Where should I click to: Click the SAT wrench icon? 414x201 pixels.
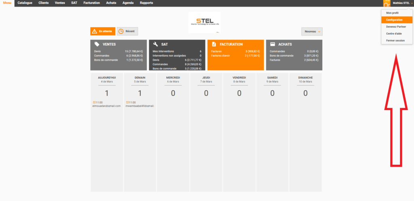point(155,44)
